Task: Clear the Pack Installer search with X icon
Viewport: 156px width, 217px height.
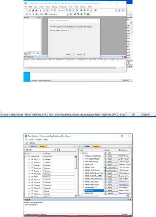Action: (55, 150)
